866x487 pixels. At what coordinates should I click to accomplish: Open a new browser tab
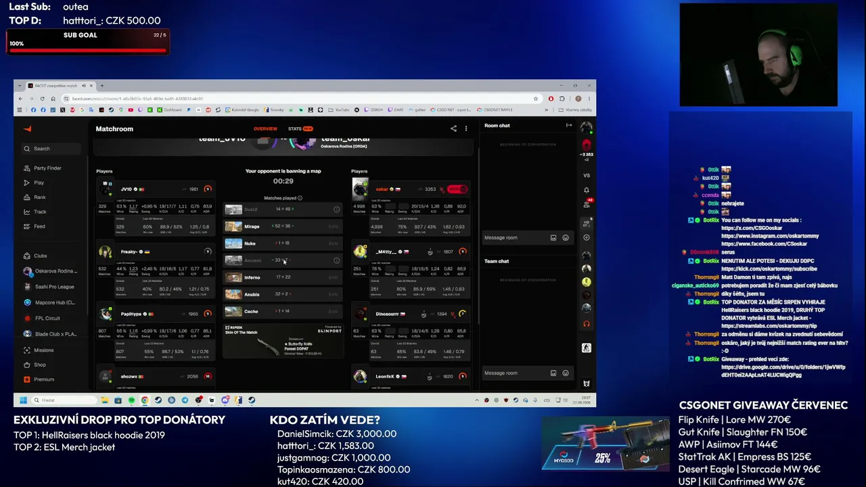coord(102,86)
